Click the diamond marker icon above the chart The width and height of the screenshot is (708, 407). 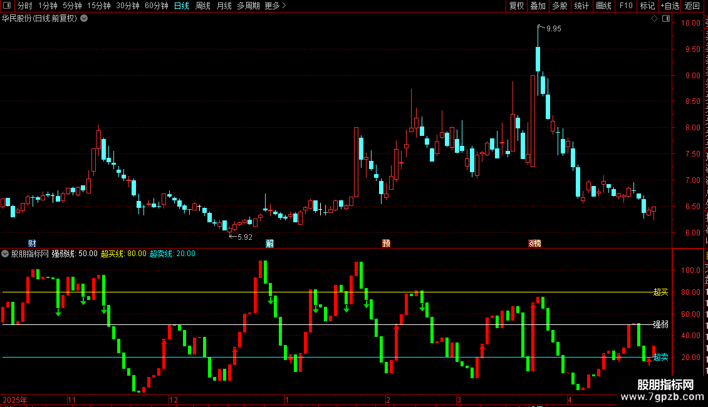[x=654, y=19]
